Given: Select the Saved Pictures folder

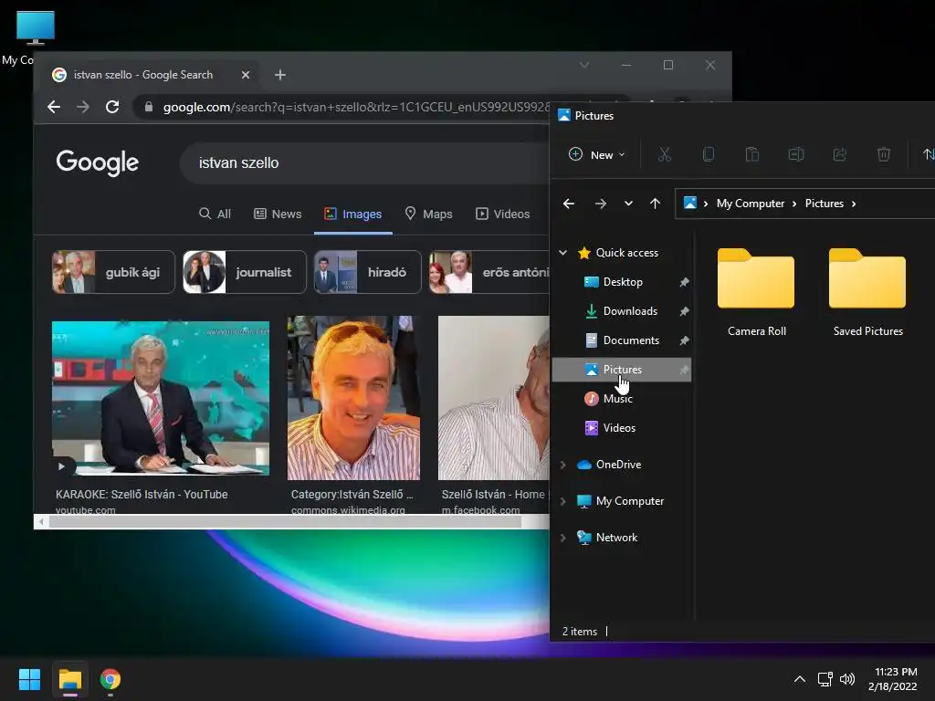Looking at the screenshot, I should click(x=867, y=292).
